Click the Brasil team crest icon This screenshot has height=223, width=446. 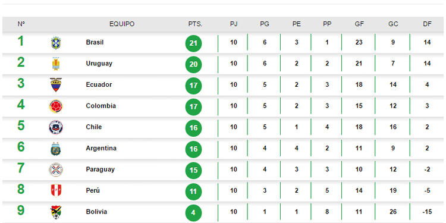(56, 43)
